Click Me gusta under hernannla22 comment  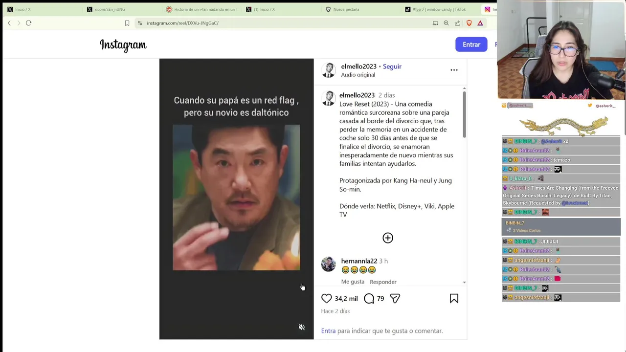point(353,282)
